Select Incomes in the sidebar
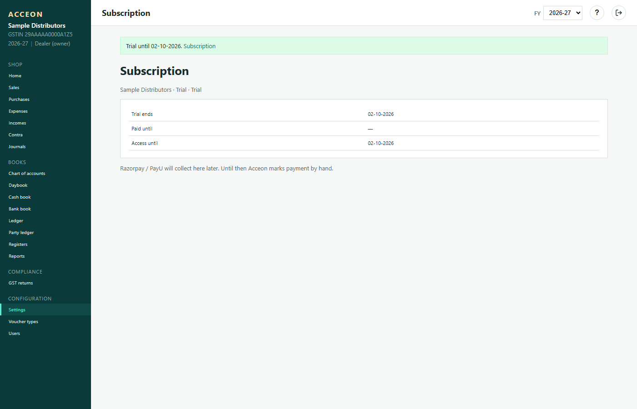This screenshot has height=409, width=637. pyautogui.click(x=45, y=123)
